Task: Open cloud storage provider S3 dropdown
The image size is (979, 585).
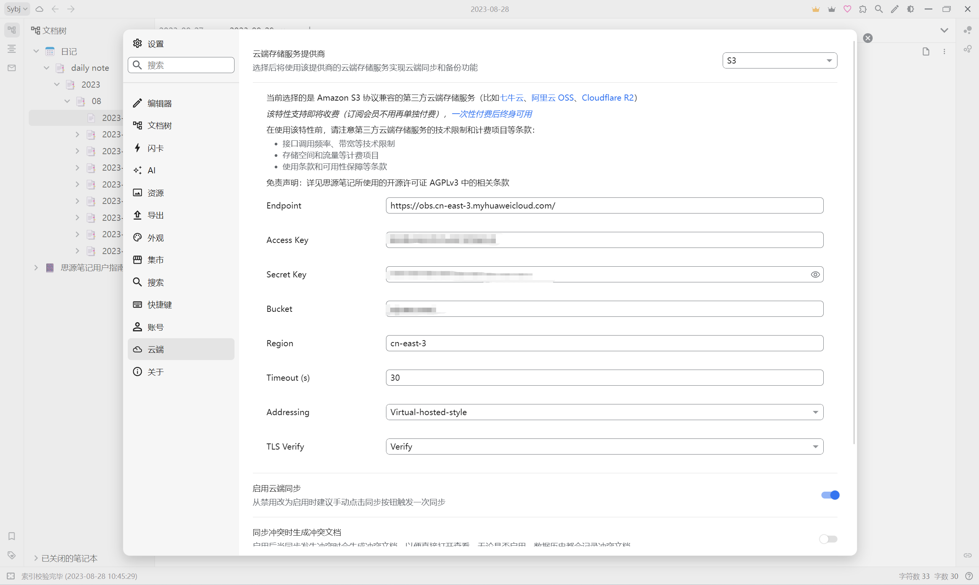Action: point(779,60)
